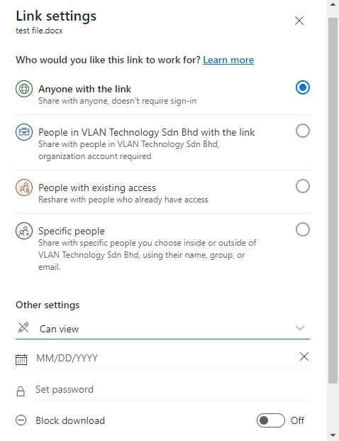
Task: Open the calendar date picker icon
Action: coord(21,359)
